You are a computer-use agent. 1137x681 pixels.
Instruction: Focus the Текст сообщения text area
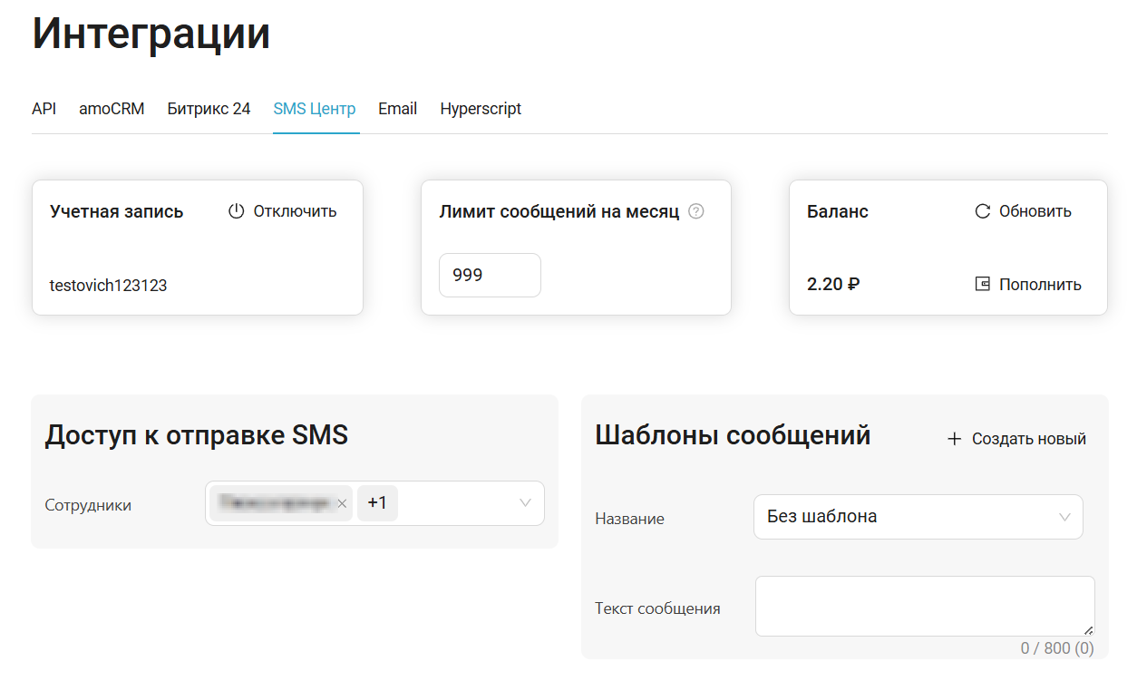point(924,606)
